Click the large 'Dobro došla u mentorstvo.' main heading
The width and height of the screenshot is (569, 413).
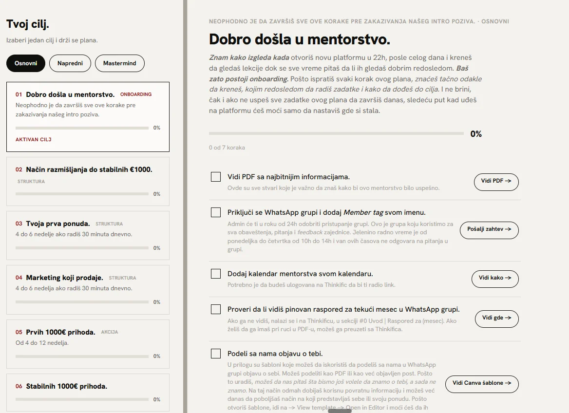point(300,39)
